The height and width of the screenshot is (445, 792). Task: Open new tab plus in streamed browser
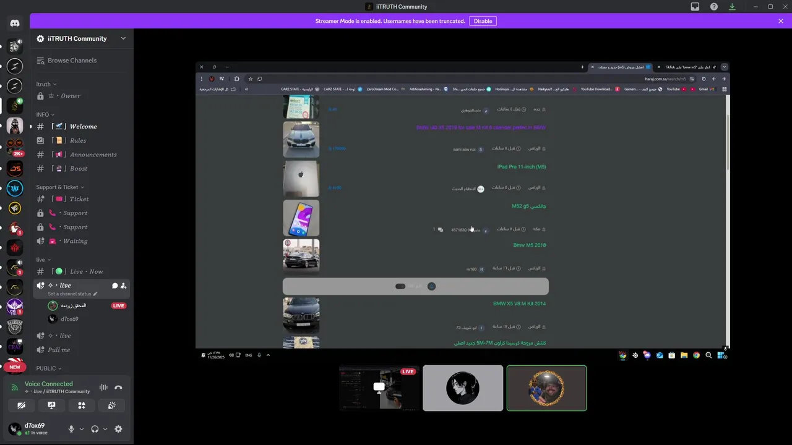pos(582,67)
